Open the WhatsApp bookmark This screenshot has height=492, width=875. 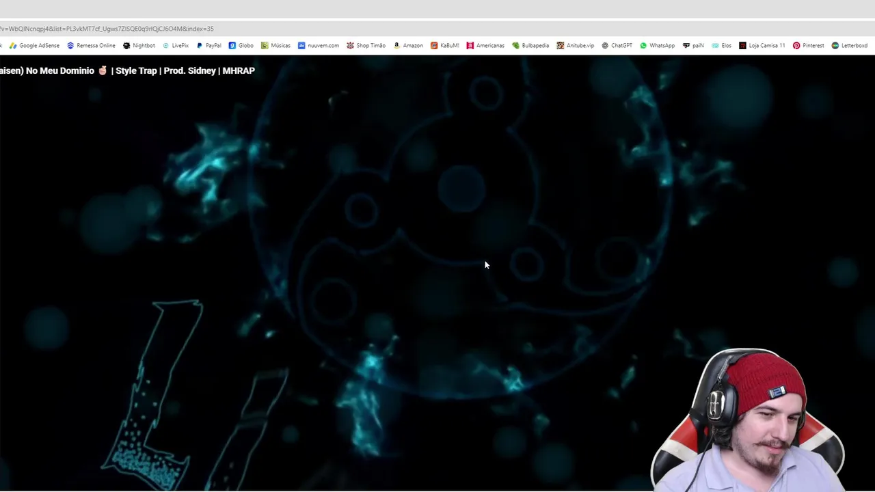[x=657, y=46]
